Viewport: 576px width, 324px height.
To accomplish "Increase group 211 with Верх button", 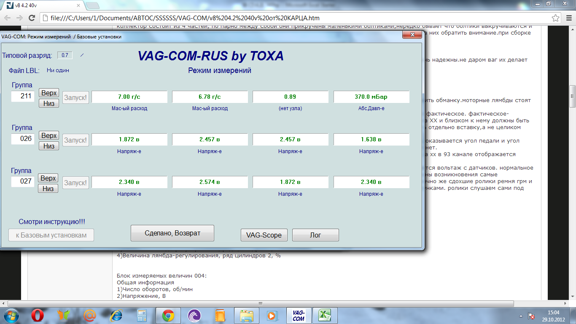I will coord(49,92).
